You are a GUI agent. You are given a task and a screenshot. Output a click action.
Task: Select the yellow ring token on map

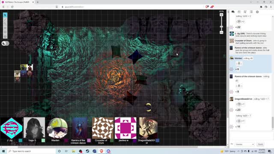point(148,107)
